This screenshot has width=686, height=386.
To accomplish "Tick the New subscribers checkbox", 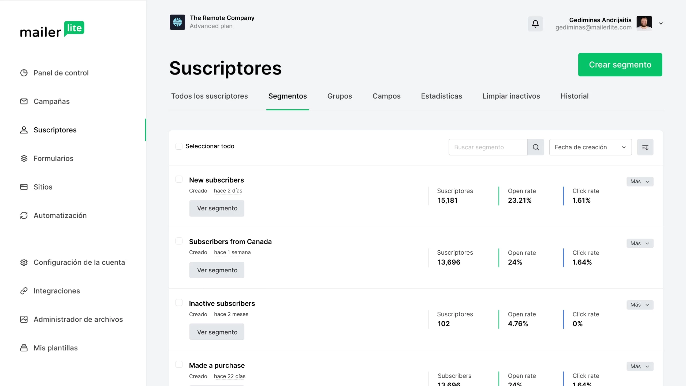I will (x=179, y=179).
